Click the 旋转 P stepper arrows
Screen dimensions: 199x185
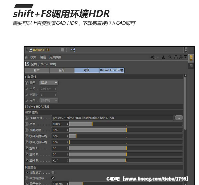pos(68,154)
